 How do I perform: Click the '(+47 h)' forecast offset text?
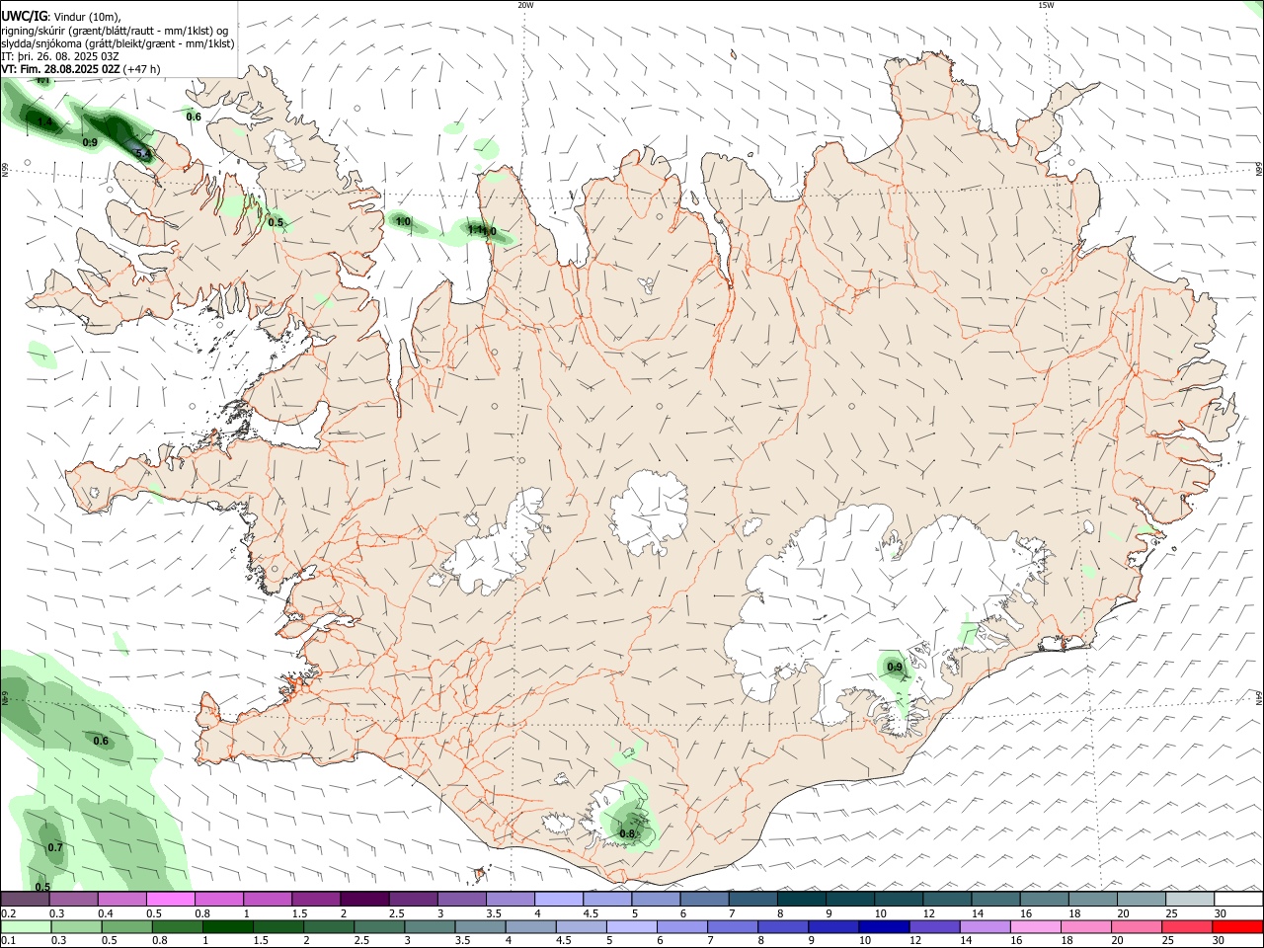tap(142, 69)
